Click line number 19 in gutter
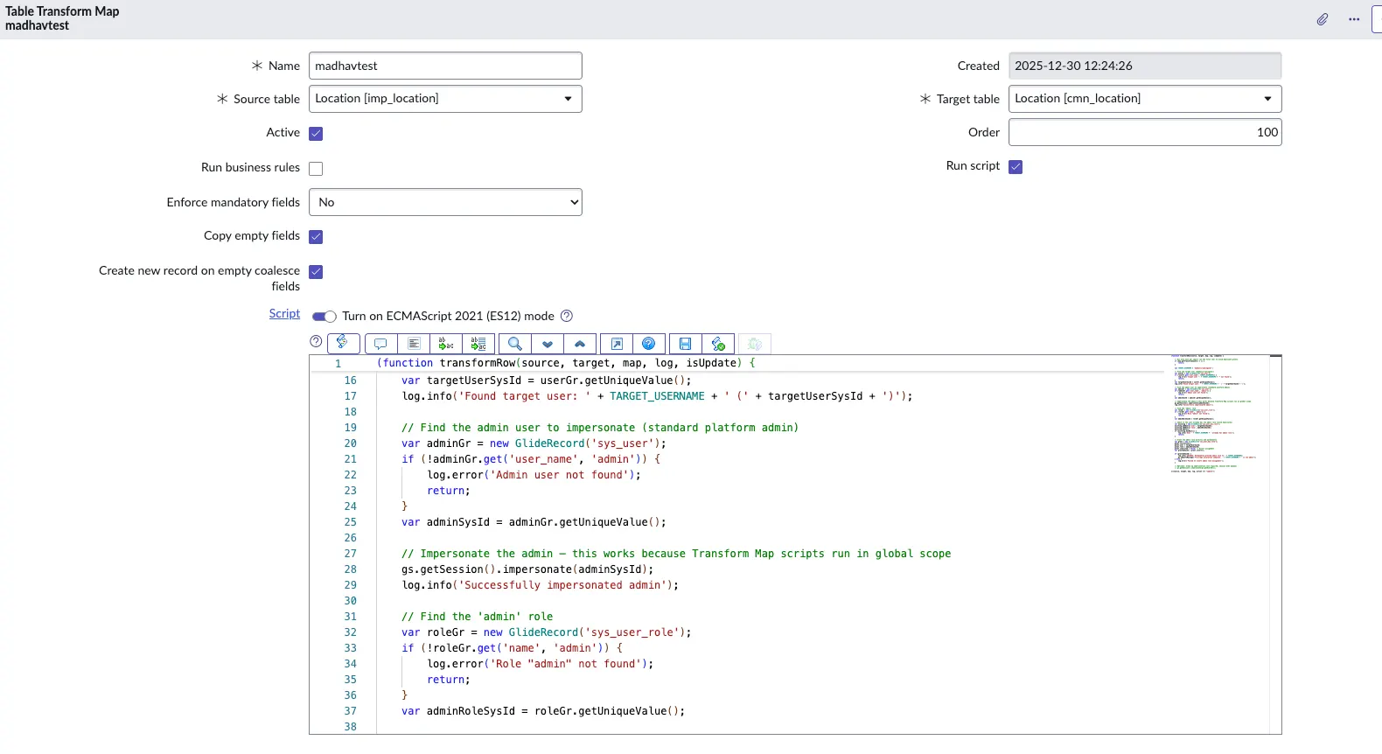1382x754 pixels. point(350,428)
